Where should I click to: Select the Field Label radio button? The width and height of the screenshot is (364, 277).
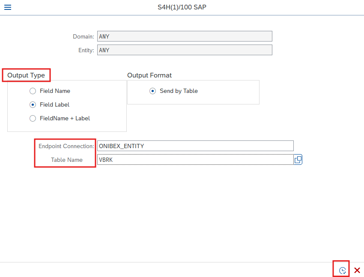point(33,104)
